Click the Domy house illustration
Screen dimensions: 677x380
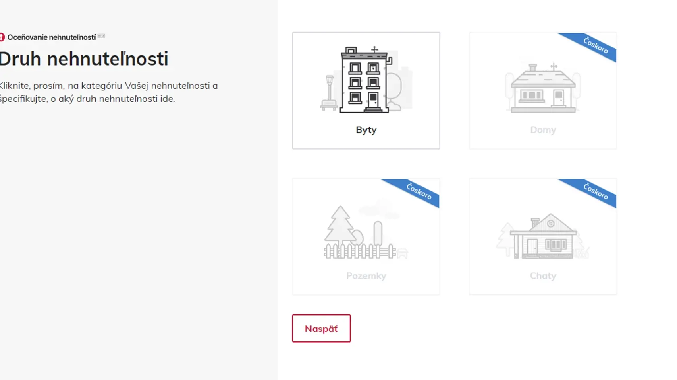[543, 87]
